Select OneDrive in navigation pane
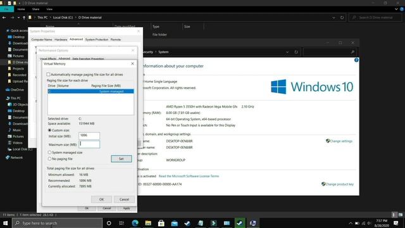 [17, 90]
